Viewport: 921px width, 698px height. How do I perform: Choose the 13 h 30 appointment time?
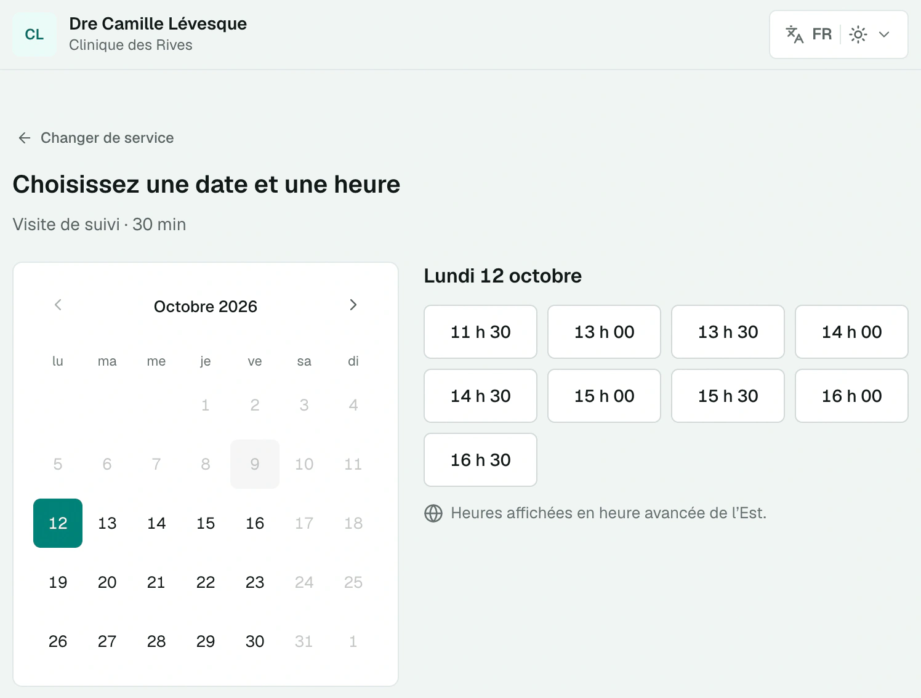[728, 332]
